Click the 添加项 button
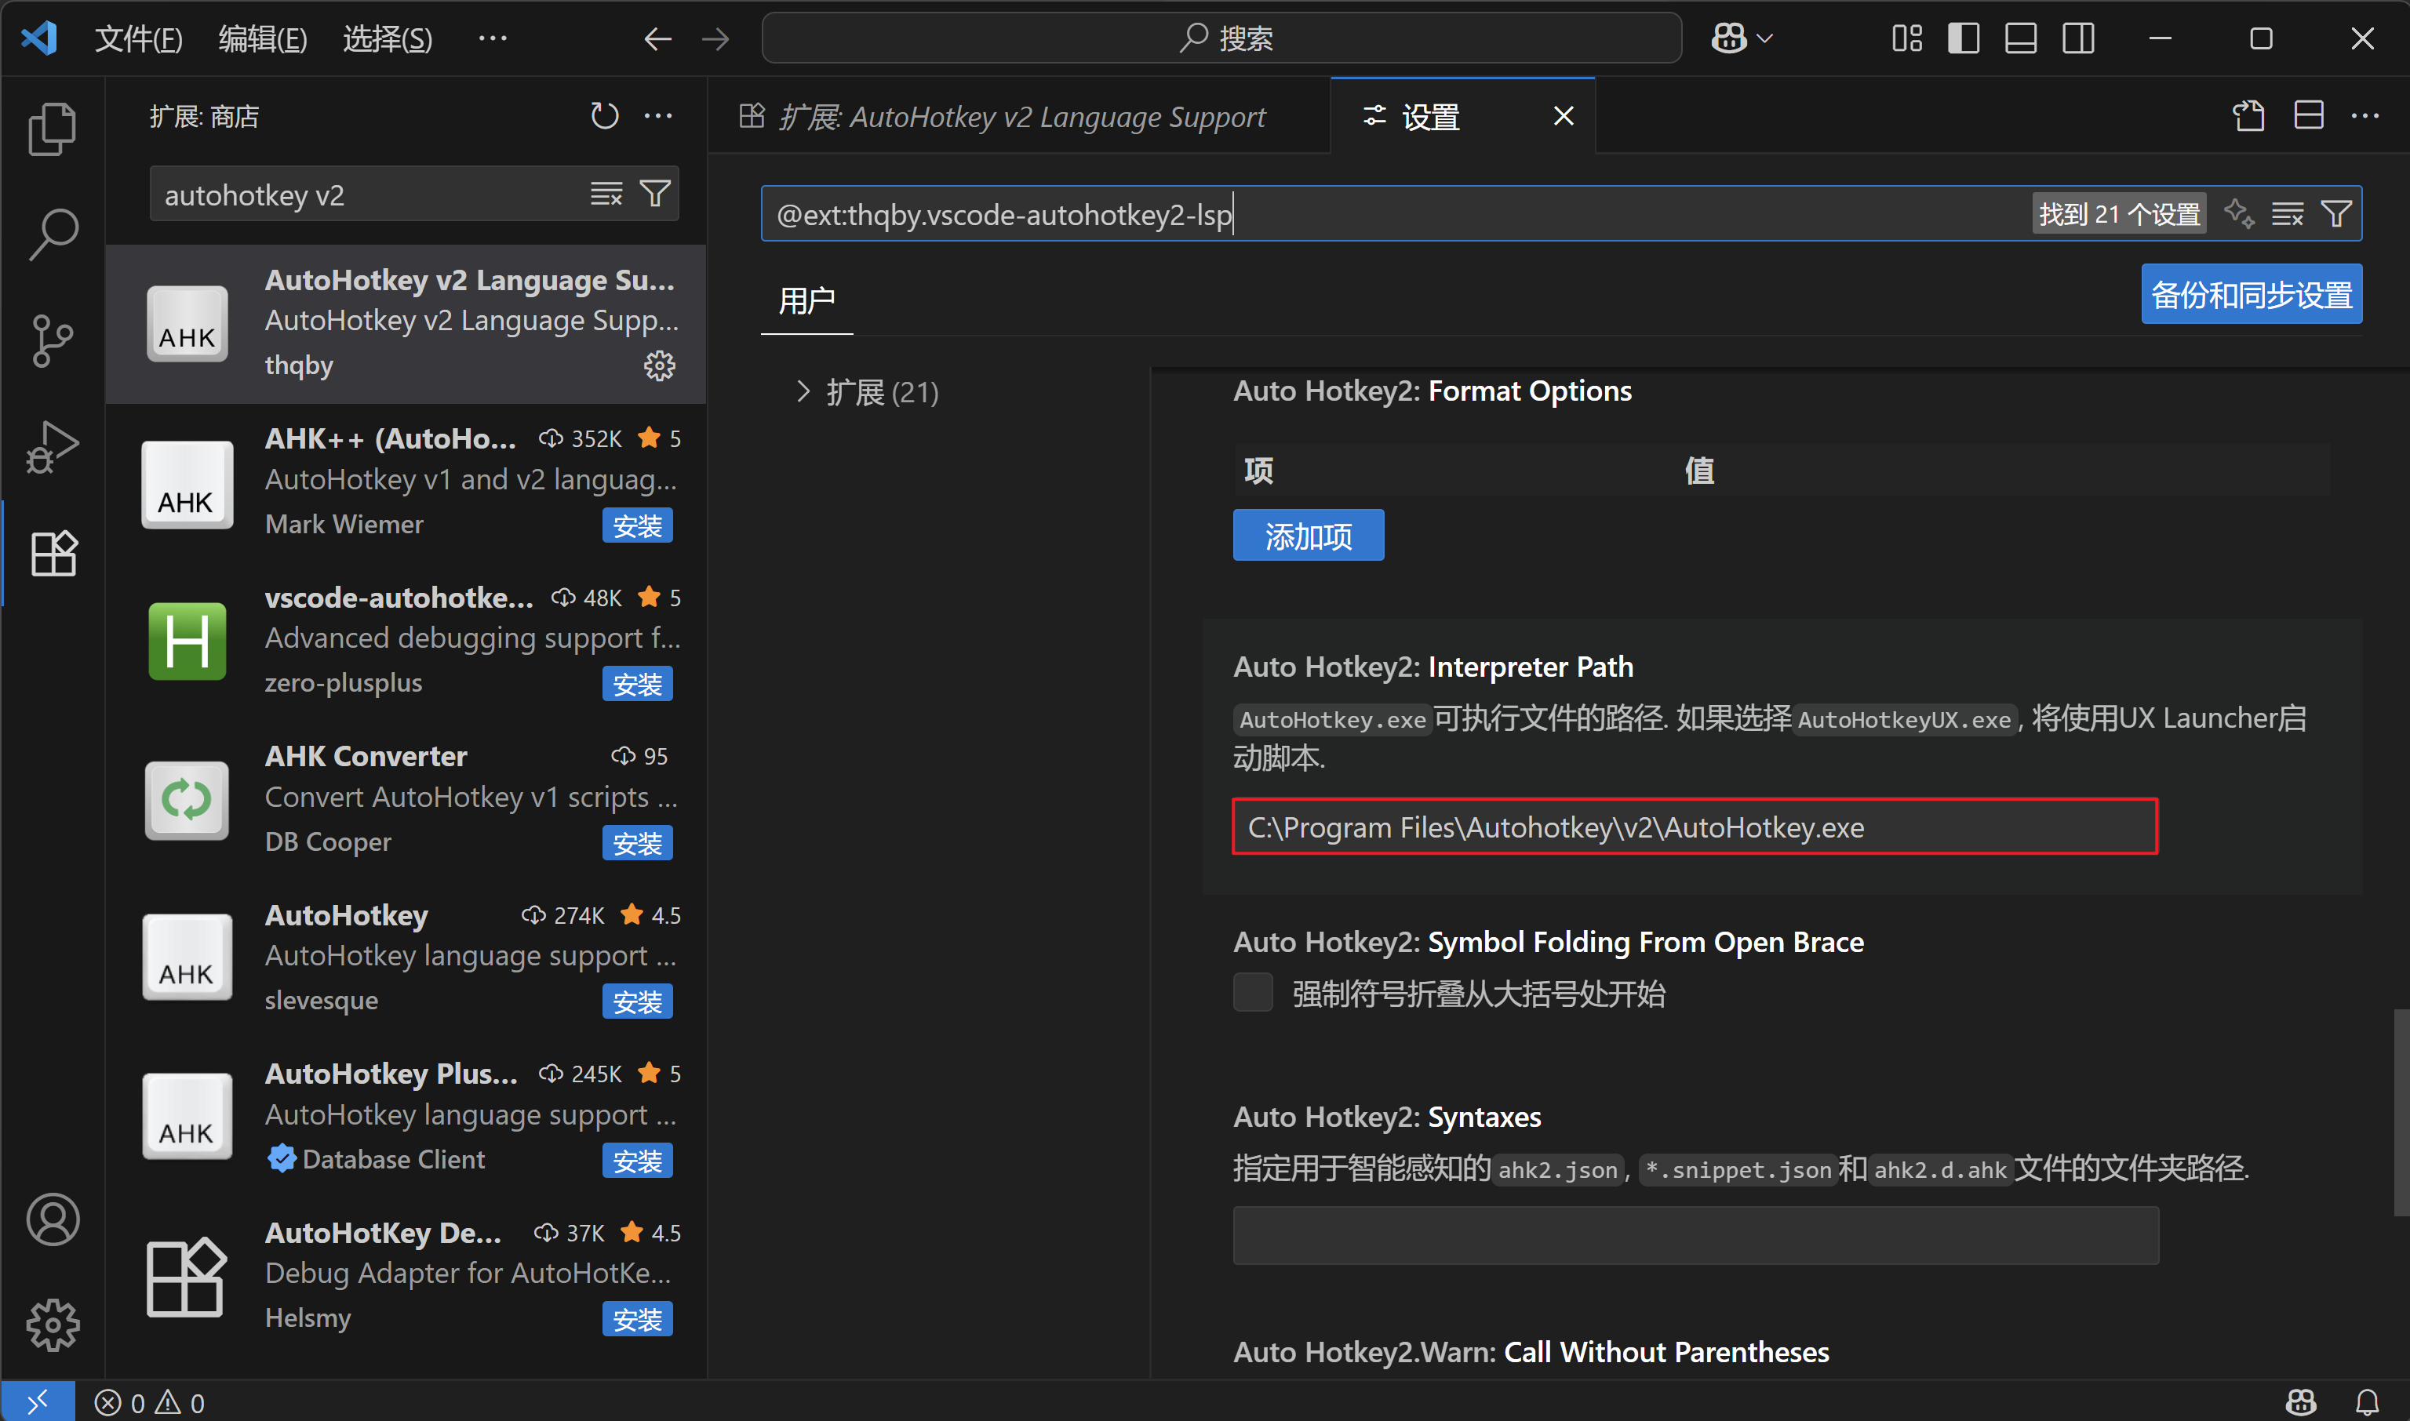This screenshot has width=2410, height=1421. tap(1309, 536)
